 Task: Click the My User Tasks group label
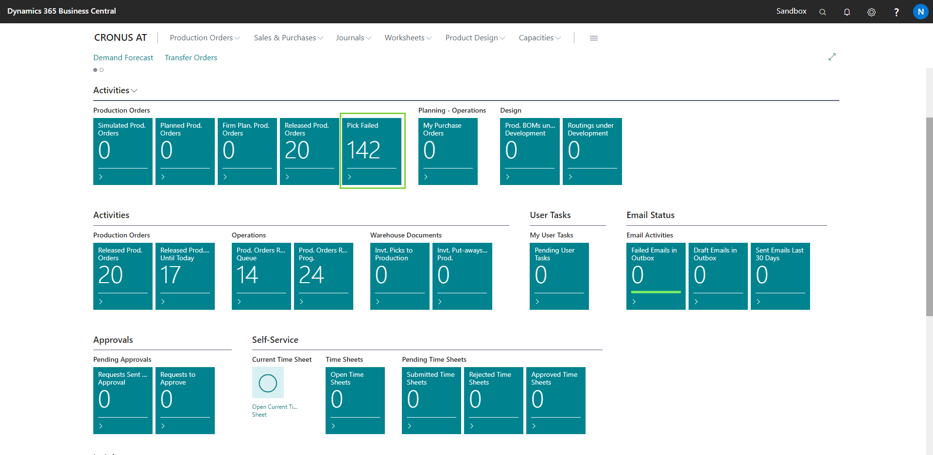[x=552, y=235]
